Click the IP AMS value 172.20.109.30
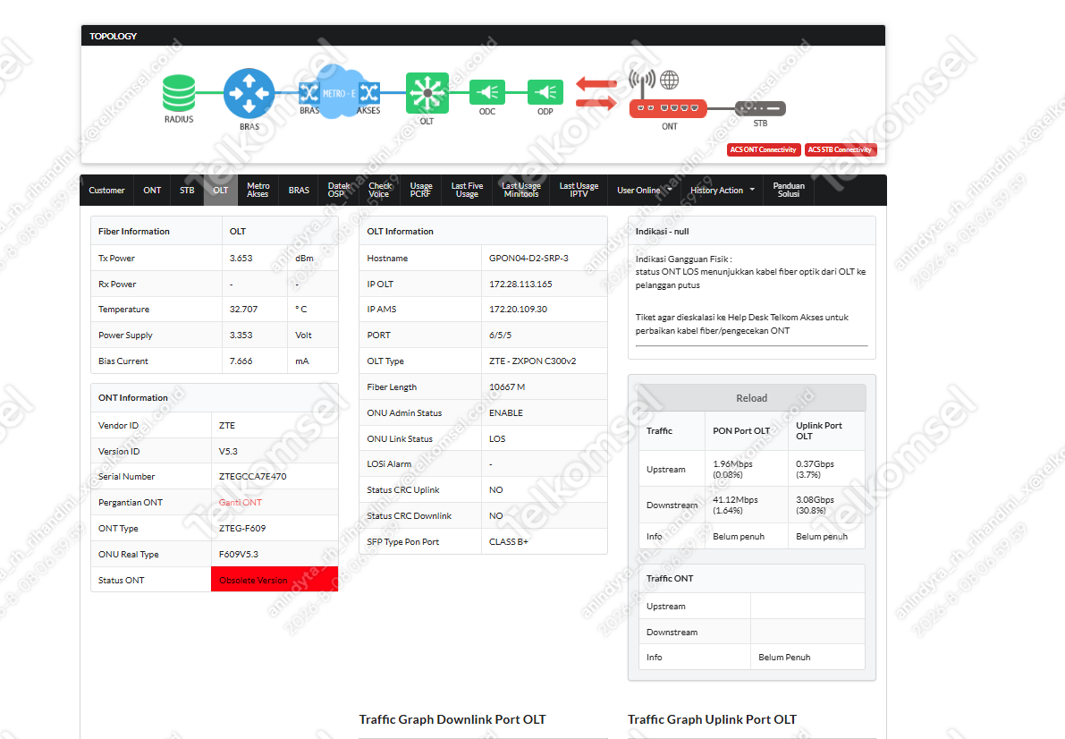The width and height of the screenshot is (1065, 739). [519, 310]
